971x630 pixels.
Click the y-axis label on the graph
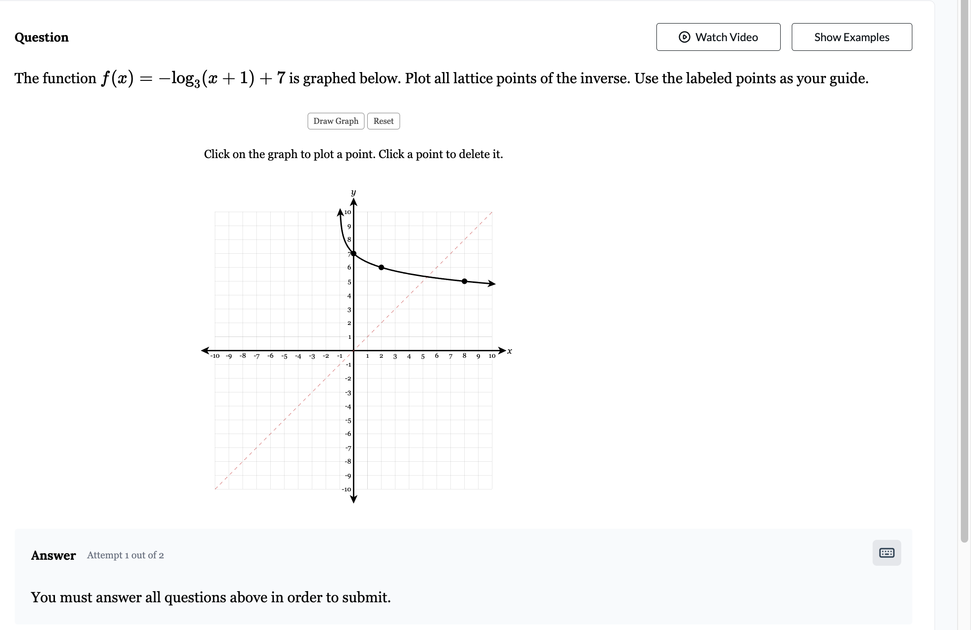[x=352, y=192]
